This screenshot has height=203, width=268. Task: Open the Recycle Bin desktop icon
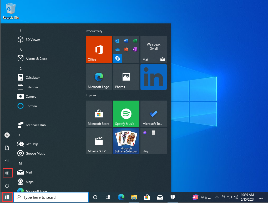[11, 12]
